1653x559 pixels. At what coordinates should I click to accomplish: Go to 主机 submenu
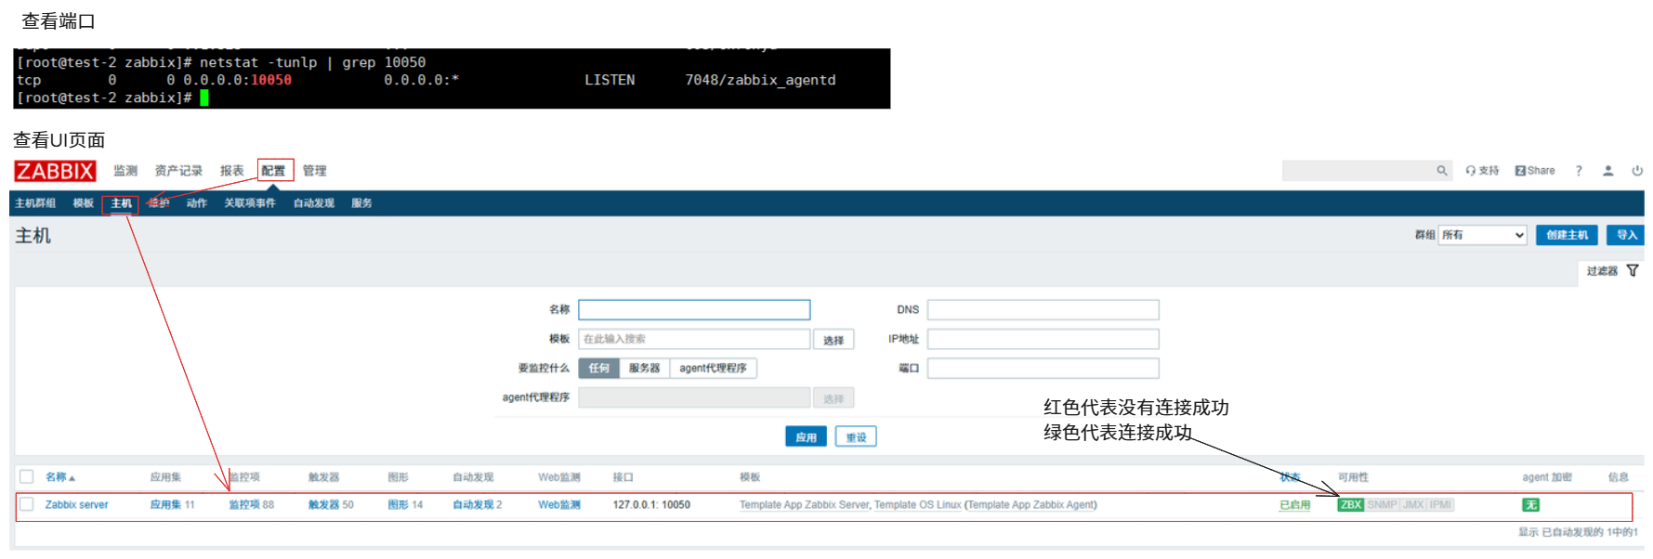(122, 203)
